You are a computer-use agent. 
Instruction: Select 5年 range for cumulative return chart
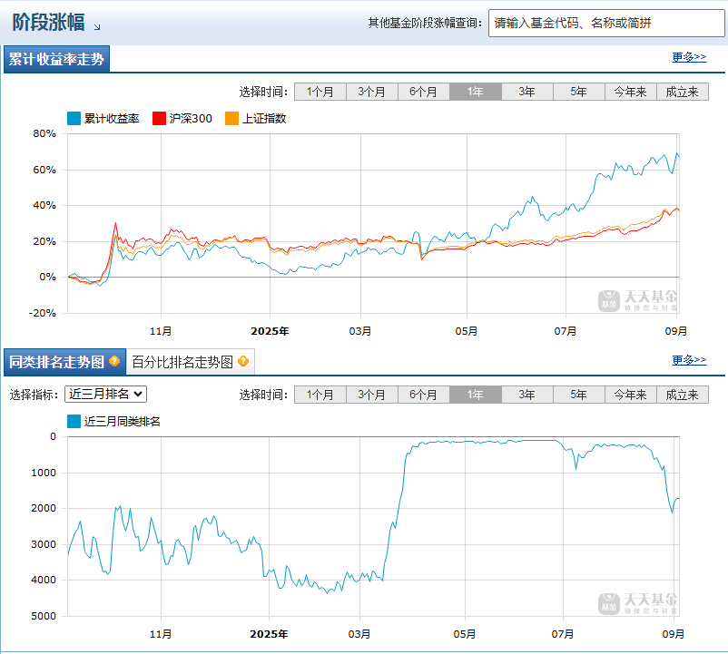pos(578,92)
